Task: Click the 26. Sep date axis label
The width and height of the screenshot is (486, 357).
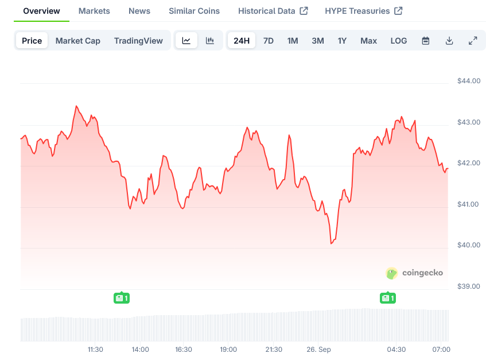Action: coord(318,350)
